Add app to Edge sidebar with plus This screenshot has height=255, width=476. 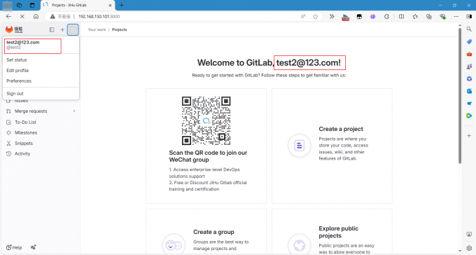tap(469, 135)
